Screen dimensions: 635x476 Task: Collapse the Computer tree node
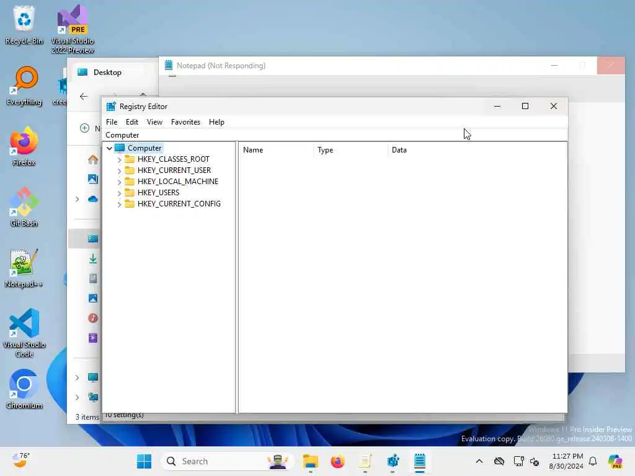pos(109,148)
